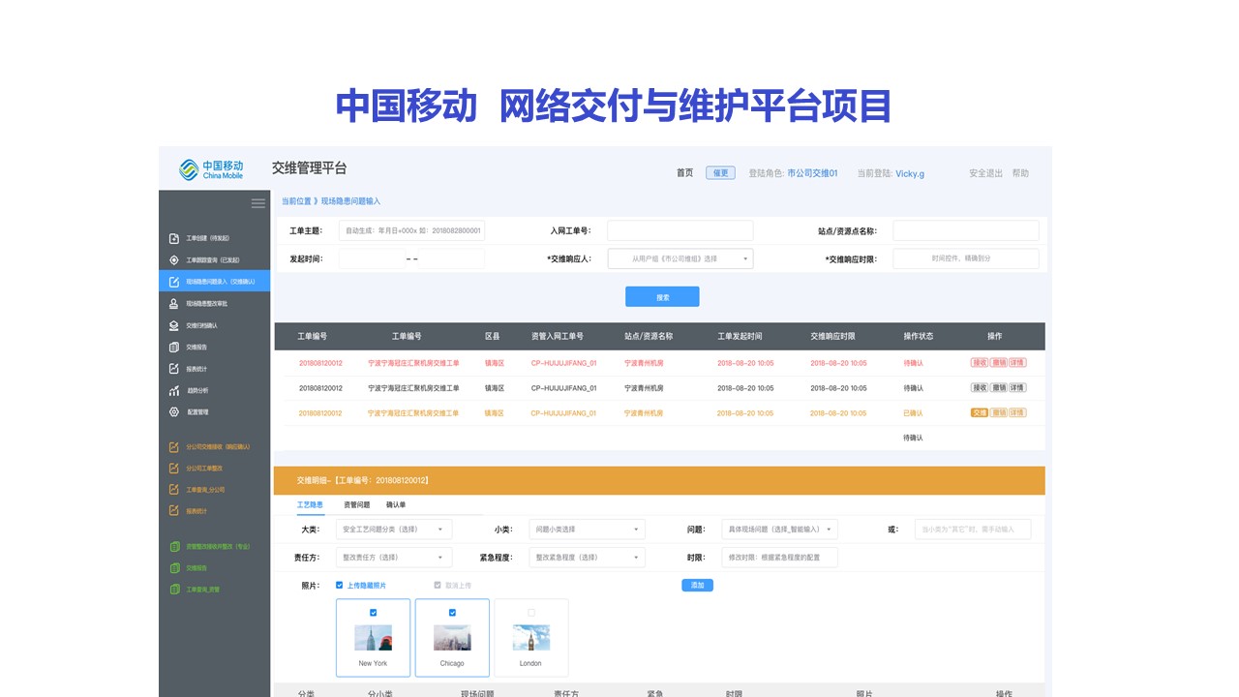
Task: Select the London photo thumbnail
Action: (x=531, y=638)
